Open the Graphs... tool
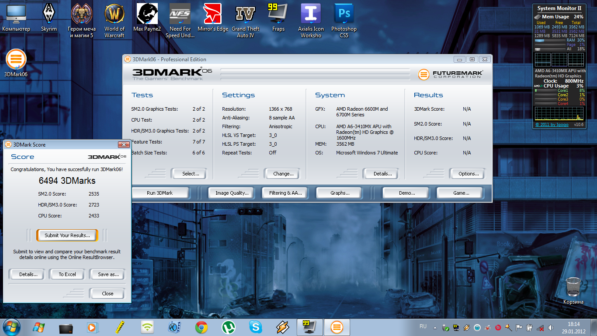This screenshot has height=336, width=597. [x=340, y=193]
